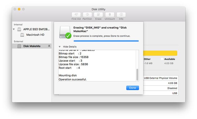Screen dimensions: 197x119
Task: Click the "Upcase file size : 5836" line
Action: [73, 64]
